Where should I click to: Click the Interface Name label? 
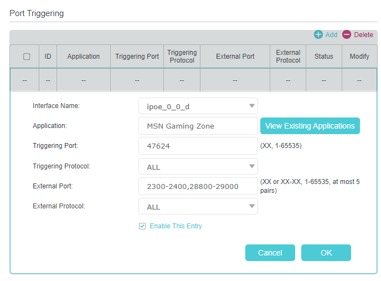coord(56,106)
